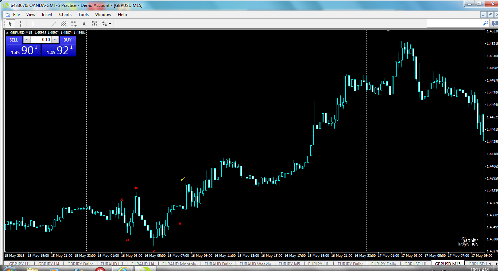Click the 10:17 AM taskbar clock

[479, 270]
